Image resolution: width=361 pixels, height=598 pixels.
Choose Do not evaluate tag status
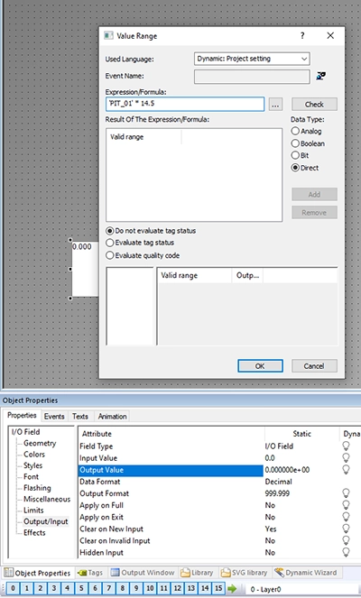click(x=151, y=231)
